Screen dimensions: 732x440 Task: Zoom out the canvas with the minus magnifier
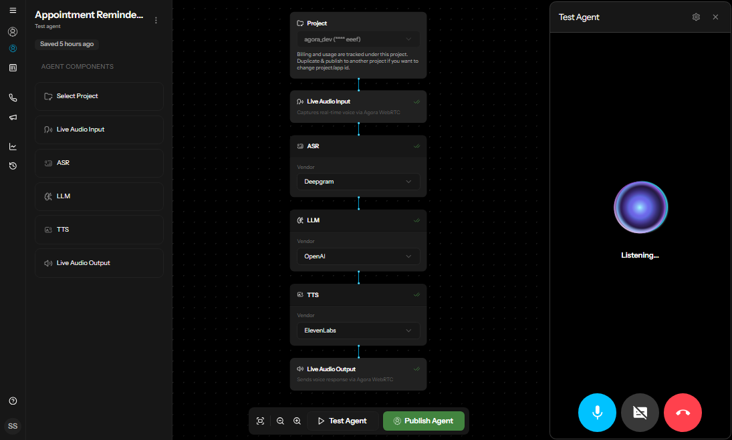(x=280, y=421)
